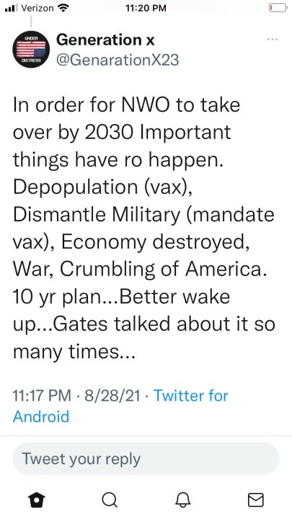Viewport: 292px width, 519px height.
Task: Tap the 8/28/21 tweet date
Action: (x=112, y=396)
